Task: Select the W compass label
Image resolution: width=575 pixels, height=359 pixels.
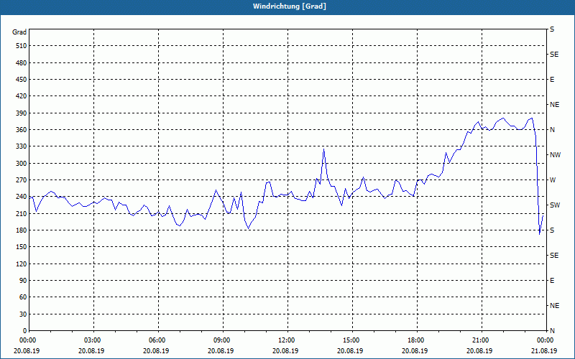Action: coord(553,180)
